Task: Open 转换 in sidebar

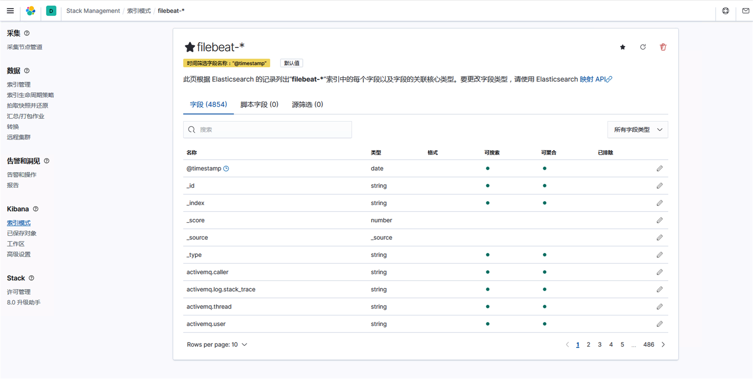Action: click(13, 127)
